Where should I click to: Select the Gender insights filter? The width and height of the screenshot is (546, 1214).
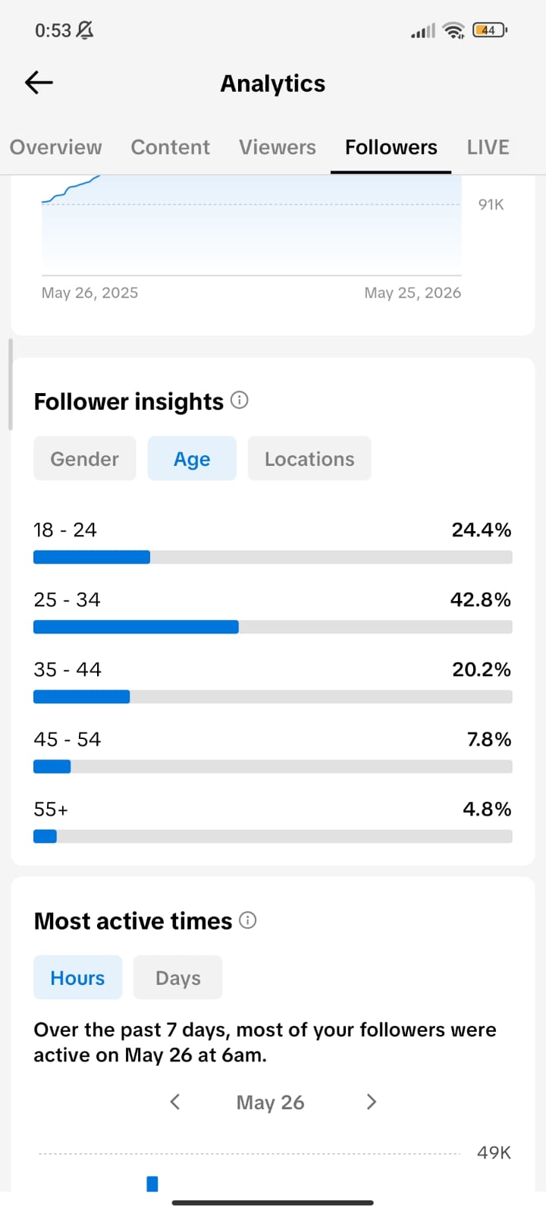85,458
